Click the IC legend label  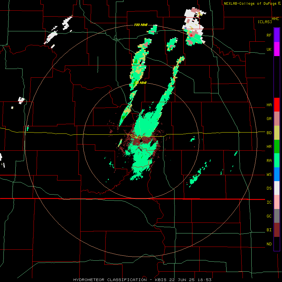[x=269, y=202]
